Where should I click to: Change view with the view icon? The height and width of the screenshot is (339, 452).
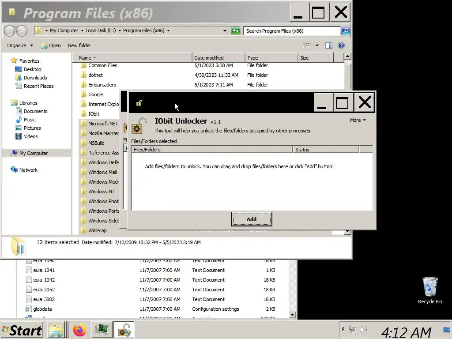point(306,45)
